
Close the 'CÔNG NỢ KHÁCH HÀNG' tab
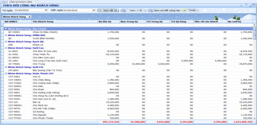click(36, 2)
